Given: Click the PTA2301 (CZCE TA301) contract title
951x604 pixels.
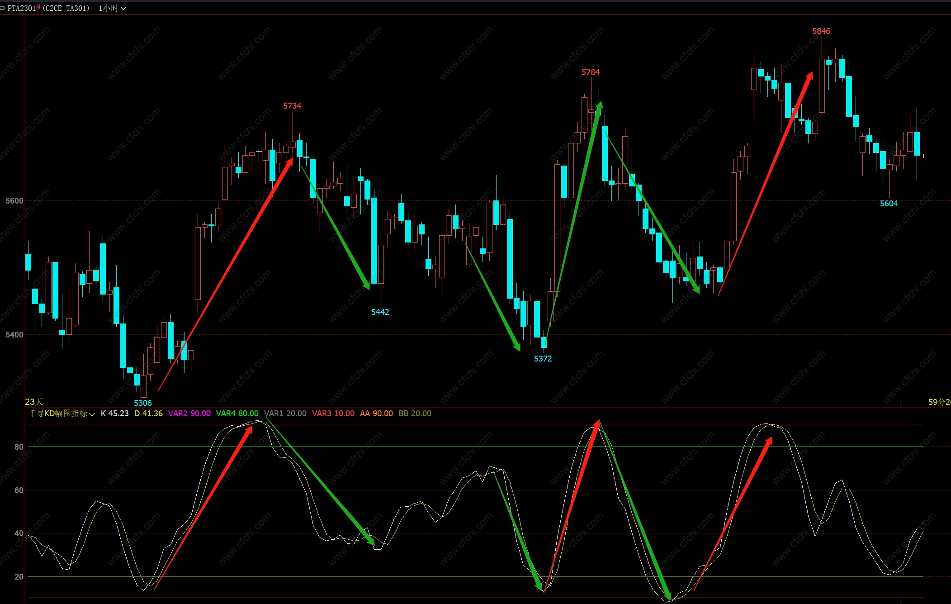Looking at the screenshot, I should click(x=48, y=8).
